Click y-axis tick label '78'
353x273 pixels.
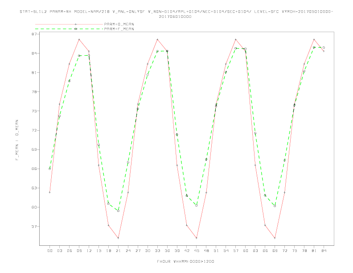pyautogui.click(x=35, y=92)
